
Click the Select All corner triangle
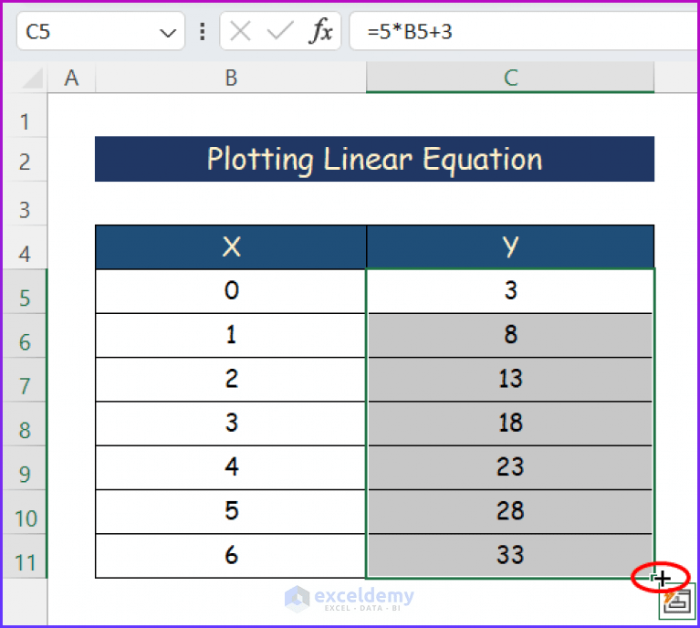pyautogui.click(x=33, y=78)
